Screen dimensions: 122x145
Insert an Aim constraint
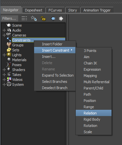(x=94, y=57)
